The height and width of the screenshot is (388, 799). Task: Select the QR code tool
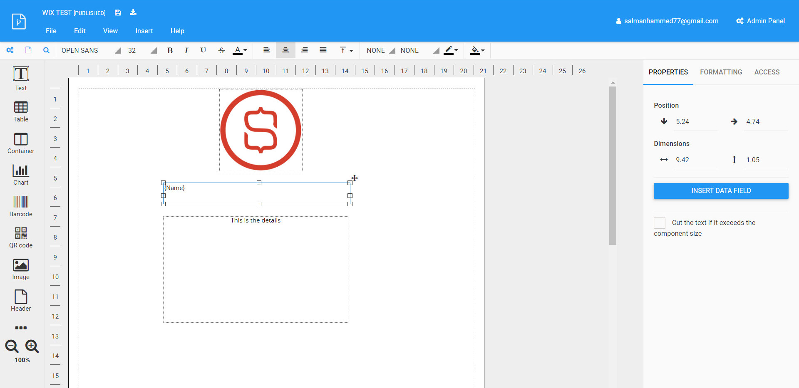pyautogui.click(x=21, y=238)
